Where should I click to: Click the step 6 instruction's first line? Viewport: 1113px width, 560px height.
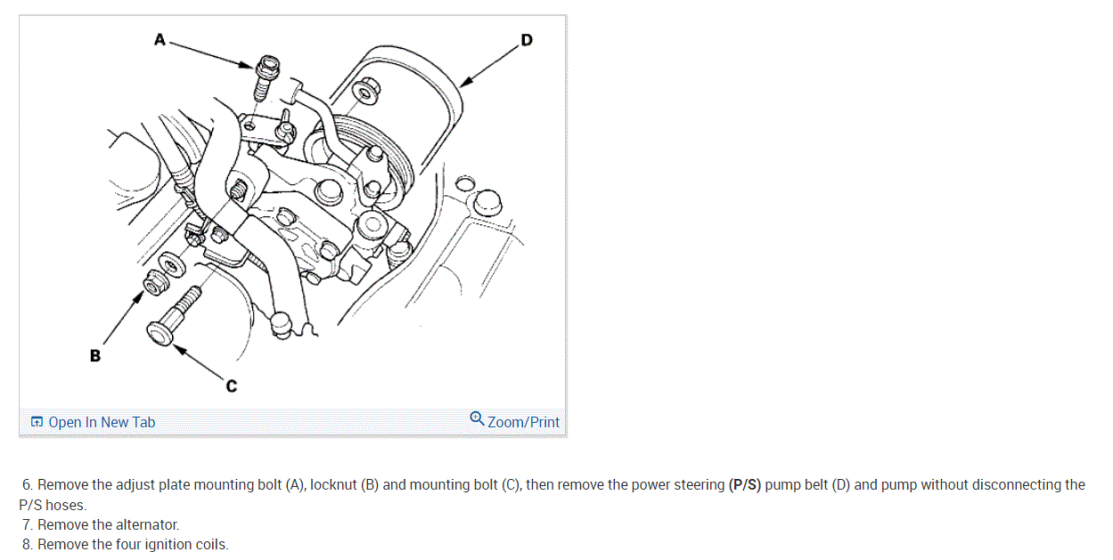click(554, 485)
